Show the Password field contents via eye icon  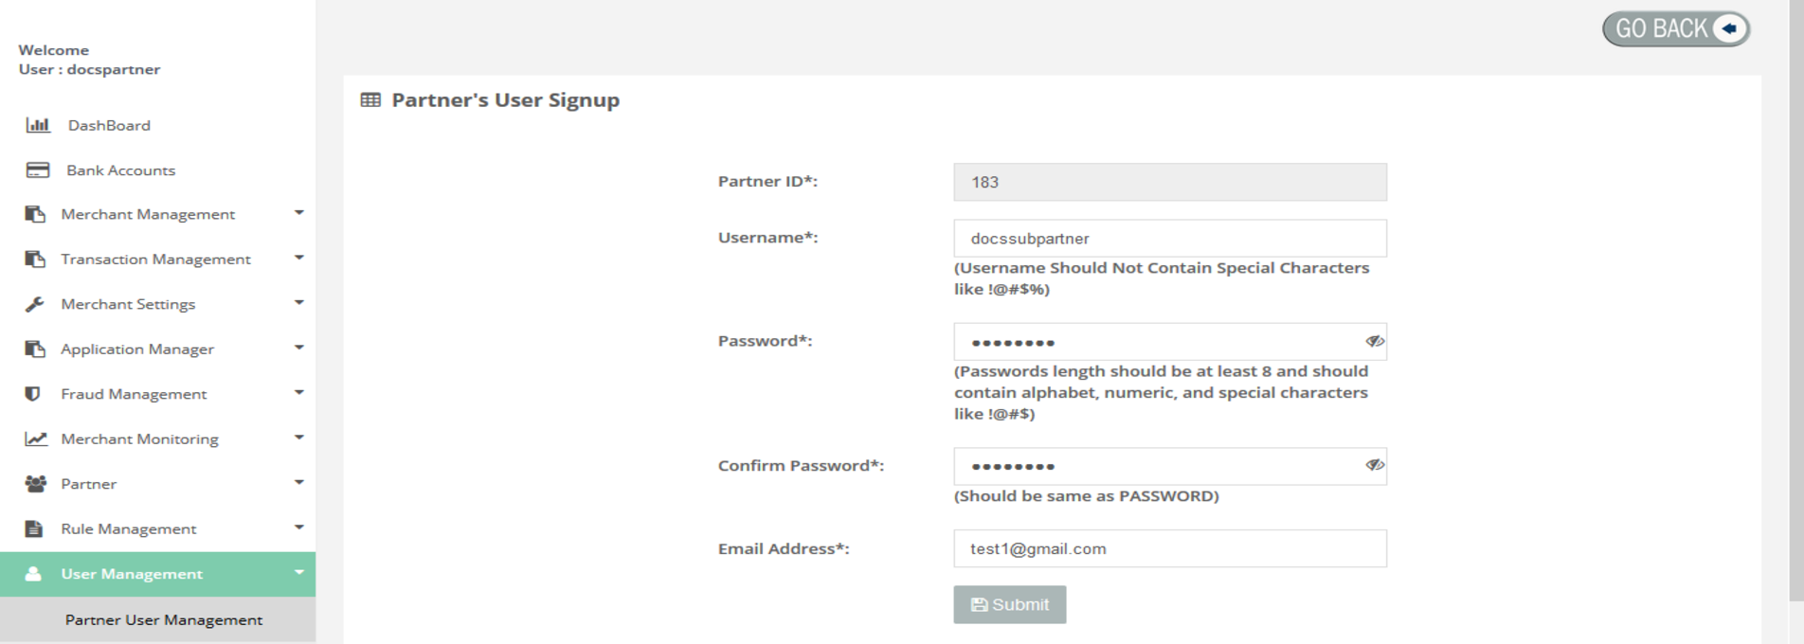(1374, 342)
